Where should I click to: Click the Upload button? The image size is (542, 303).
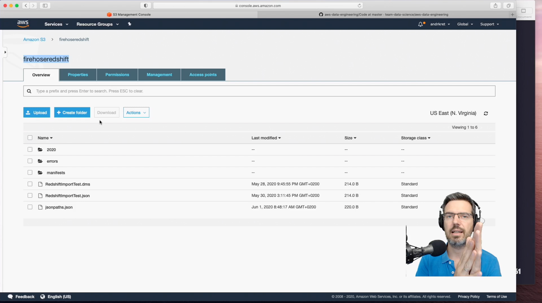click(x=37, y=112)
